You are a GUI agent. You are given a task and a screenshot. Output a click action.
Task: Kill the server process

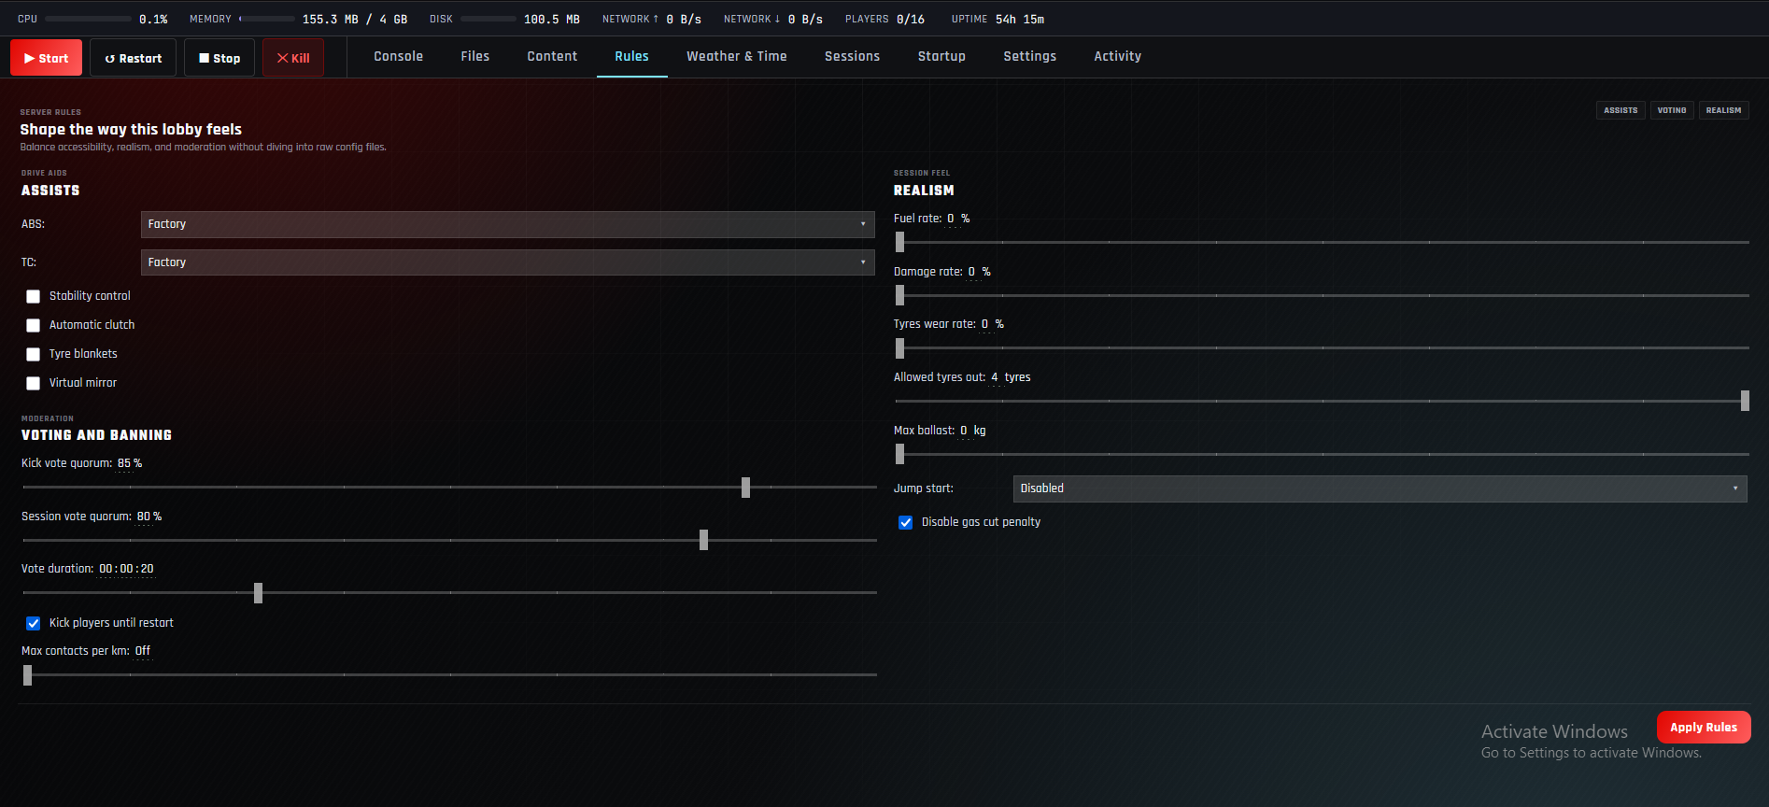coord(293,58)
